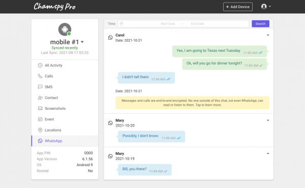The image size is (305, 188).
Task: Click "I didn't tell them" message
Action: click(146, 78)
